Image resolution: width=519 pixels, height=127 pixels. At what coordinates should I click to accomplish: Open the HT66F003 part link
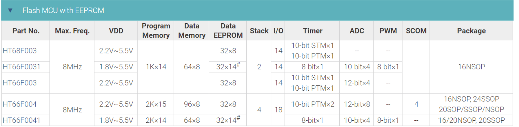20,83
